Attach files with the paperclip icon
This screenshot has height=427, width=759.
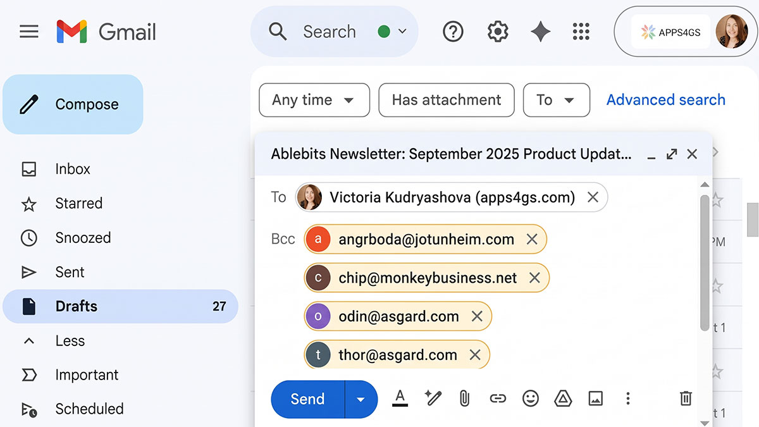(x=464, y=399)
